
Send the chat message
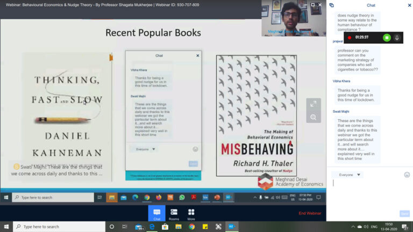pos(404,214)
